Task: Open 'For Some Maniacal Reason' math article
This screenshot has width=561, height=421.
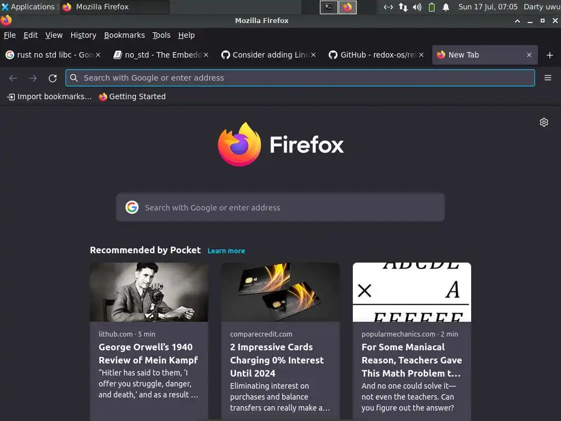Action: 411,360
